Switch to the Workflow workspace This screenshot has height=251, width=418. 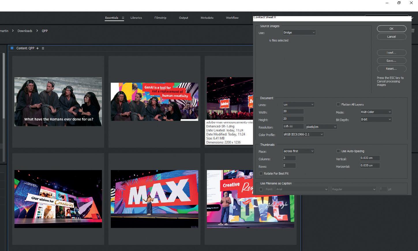tap(232, 18)
